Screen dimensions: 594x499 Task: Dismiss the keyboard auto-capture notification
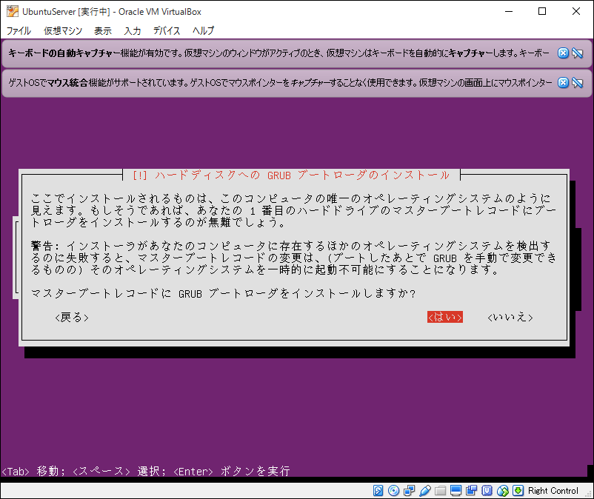click(x=563, y=53)
